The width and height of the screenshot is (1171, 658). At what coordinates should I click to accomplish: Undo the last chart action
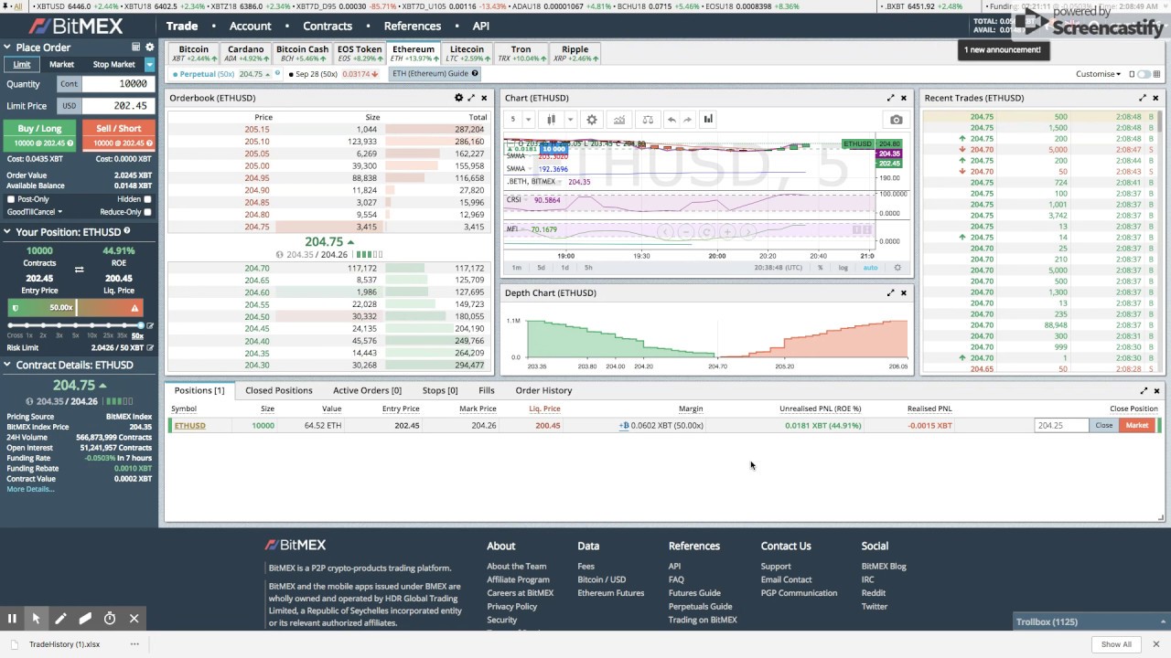click(671, 120)
